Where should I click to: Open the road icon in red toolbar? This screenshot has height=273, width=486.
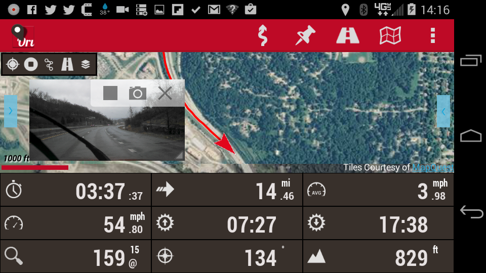[x=348, y=35]
